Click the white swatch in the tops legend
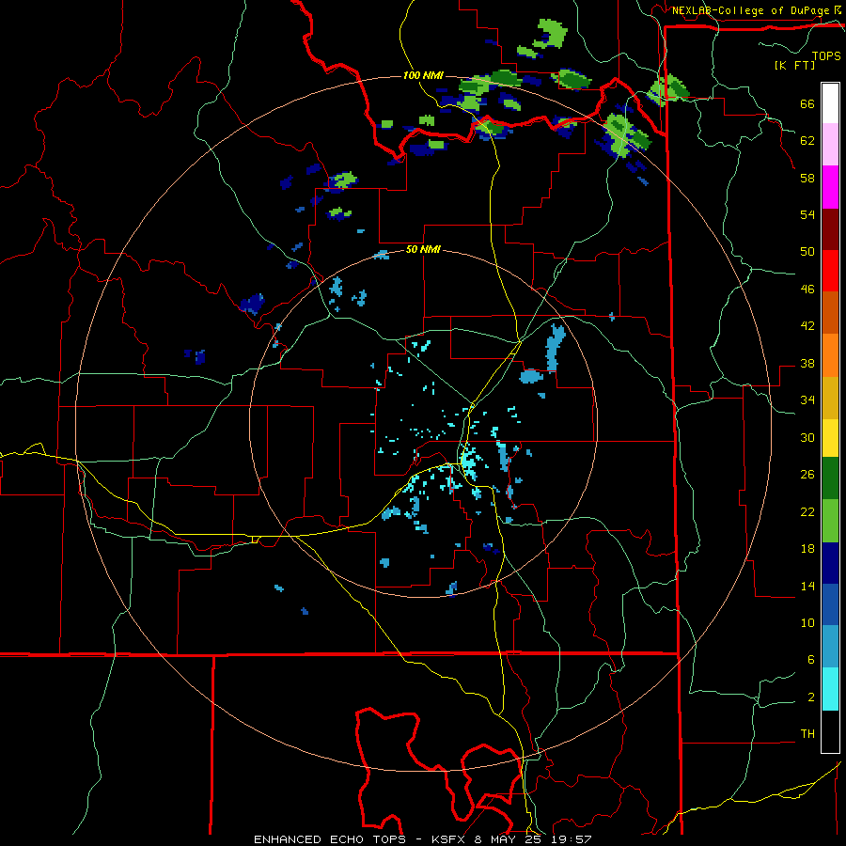The width and height of the screenshot is (846, 846). tap(830, 103)
